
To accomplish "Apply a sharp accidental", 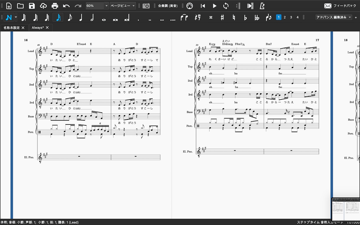I will pos(222,17).
